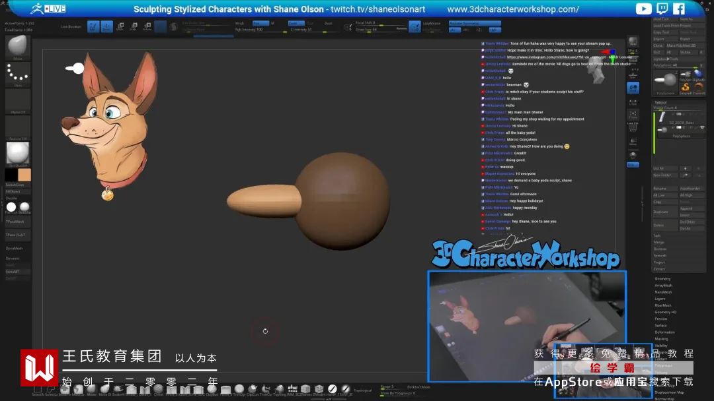714x401 pixels.
Task: Select the orange main color swatch
Action: (x=24, y=175)
